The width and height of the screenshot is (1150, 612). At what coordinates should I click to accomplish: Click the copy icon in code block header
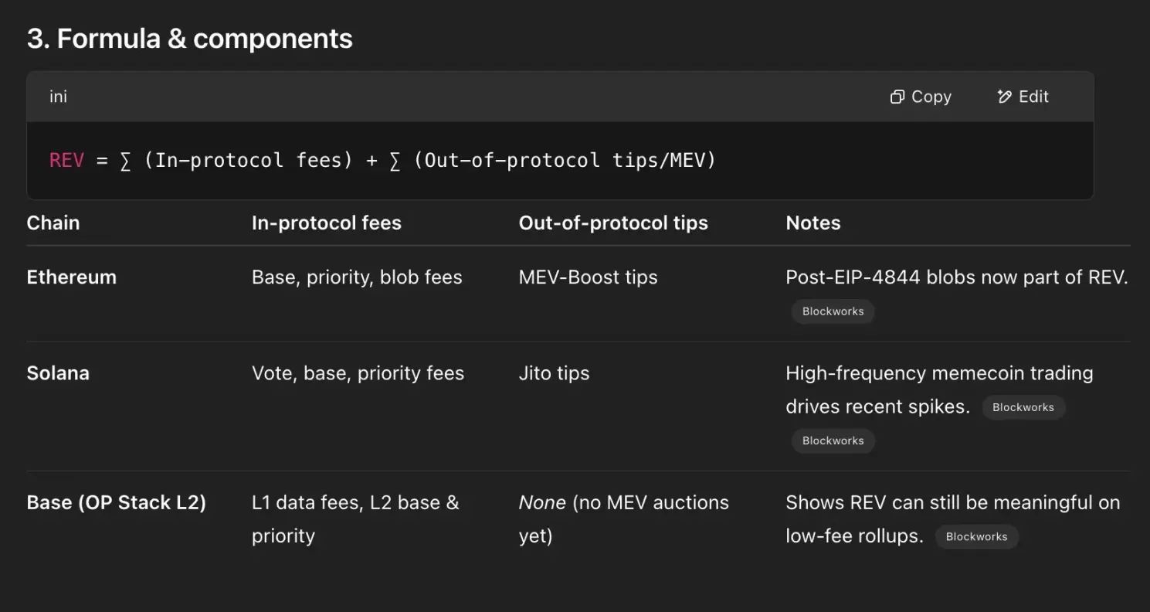click(x=897, y=97)
